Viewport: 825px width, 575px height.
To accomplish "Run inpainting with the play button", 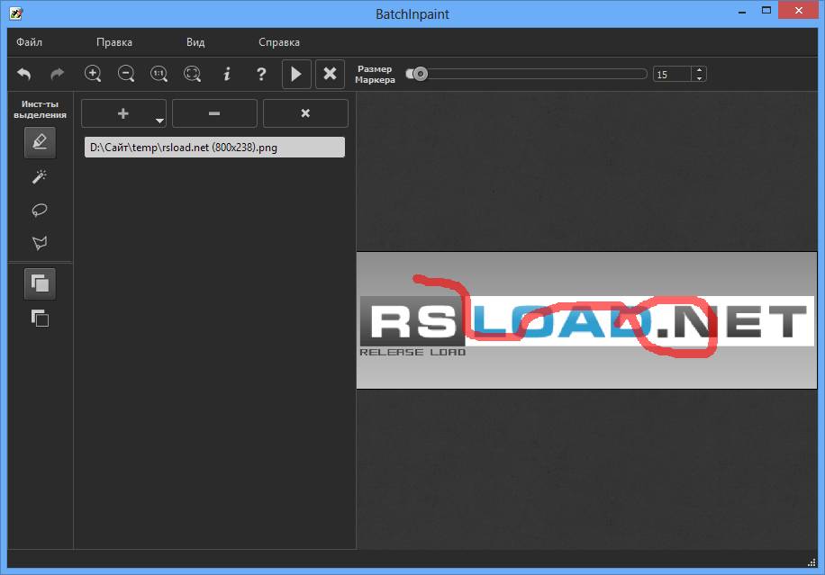I will coord(296,74).
